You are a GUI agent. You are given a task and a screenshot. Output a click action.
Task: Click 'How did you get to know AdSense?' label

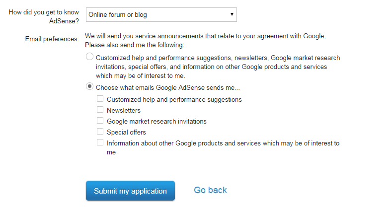click(44, 17)
